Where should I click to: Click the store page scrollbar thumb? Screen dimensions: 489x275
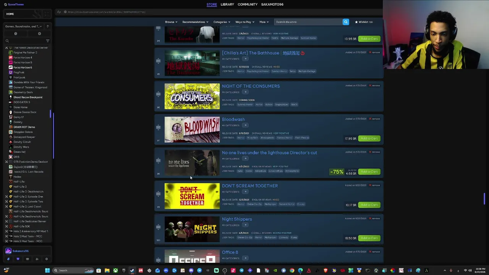click(484, 199)
